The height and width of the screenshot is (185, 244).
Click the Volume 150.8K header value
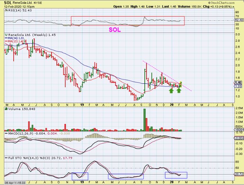(x=190, y=7)
